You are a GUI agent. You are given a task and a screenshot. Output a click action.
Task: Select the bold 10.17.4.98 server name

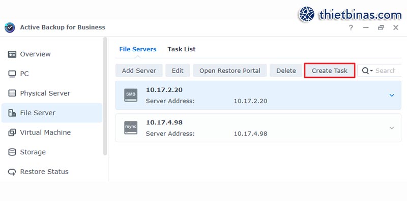164,122
